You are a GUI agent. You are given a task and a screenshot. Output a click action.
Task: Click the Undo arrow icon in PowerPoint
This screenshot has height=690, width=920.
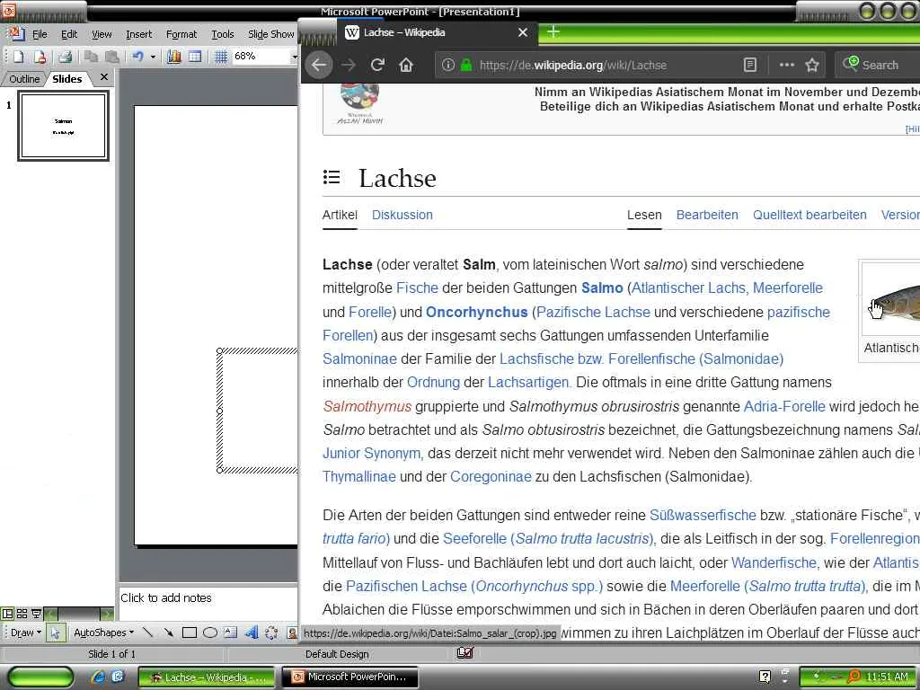[x=137, y=57]
